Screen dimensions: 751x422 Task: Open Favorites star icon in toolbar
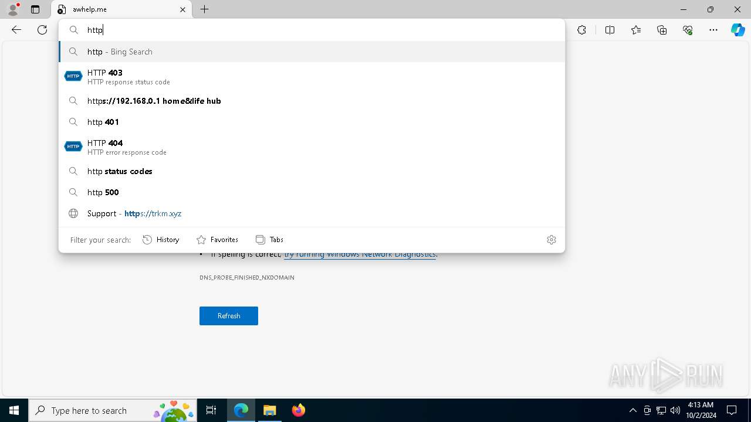pos(636,30)
